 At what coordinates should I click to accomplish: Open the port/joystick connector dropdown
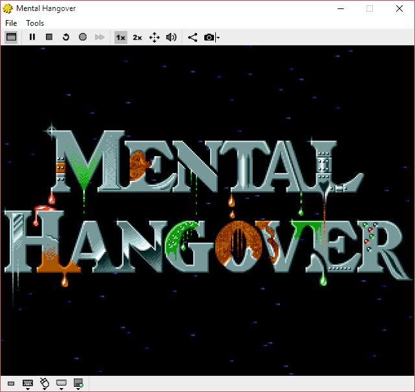[62, 384]
